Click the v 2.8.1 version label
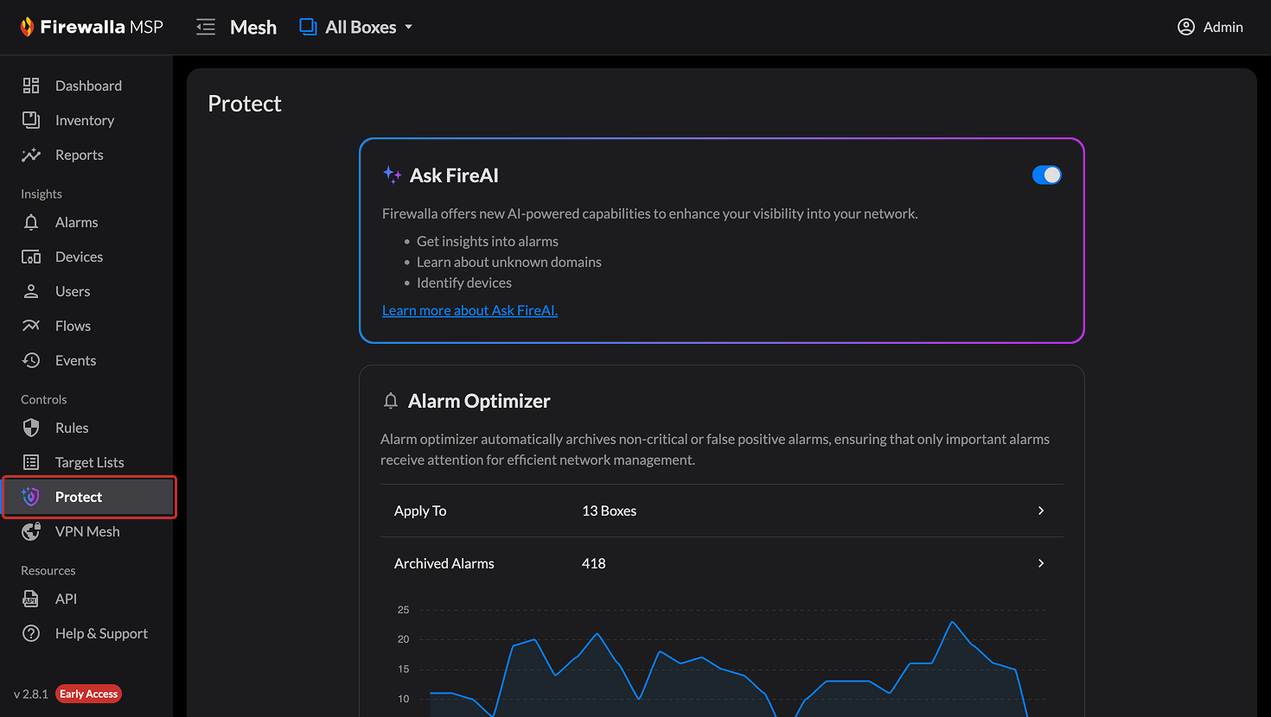 [31, 694]
